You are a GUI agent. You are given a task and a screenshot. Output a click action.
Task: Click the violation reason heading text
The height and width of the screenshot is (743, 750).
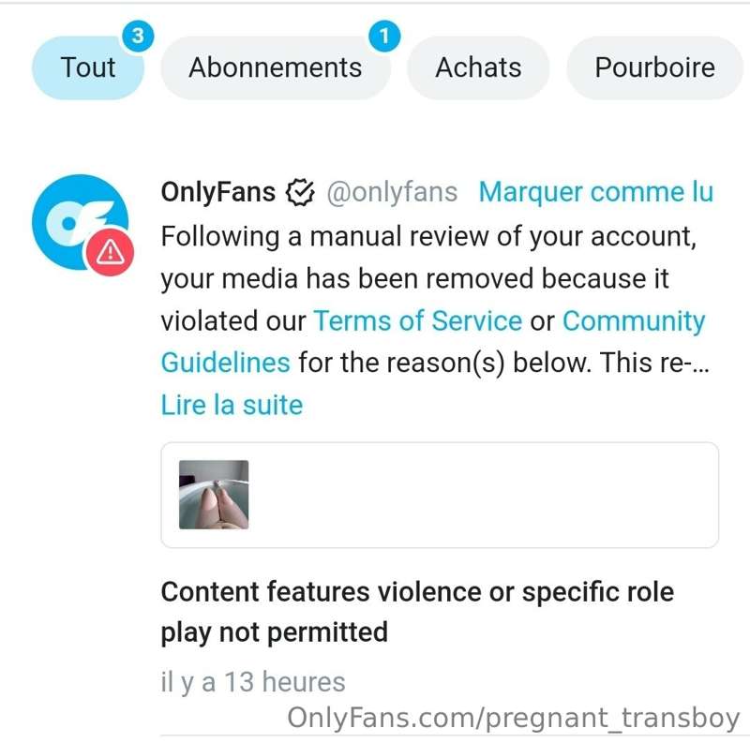point(417,612)
